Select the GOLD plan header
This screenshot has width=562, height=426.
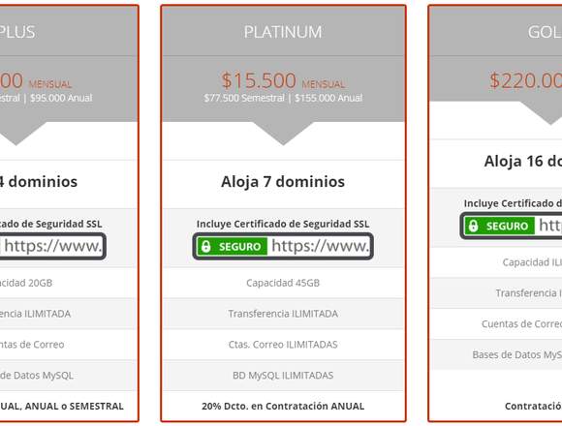coord(545,32)
